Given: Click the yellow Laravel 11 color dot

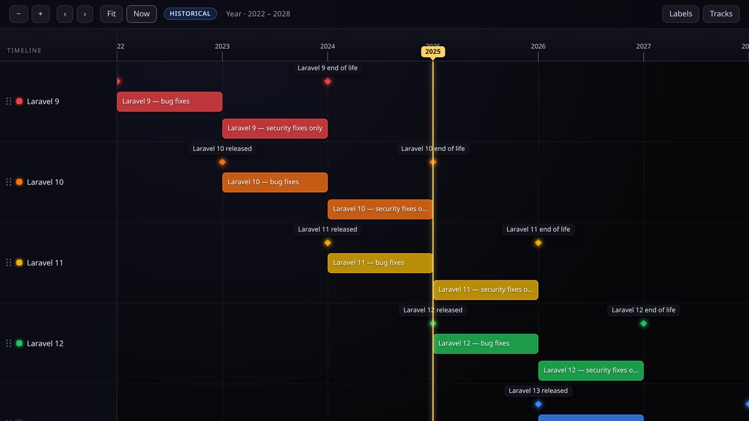Looking at the screenshot, I should tap(19, 263).
